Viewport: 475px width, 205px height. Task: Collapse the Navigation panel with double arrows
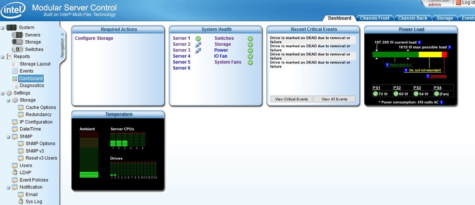point(63,34)
